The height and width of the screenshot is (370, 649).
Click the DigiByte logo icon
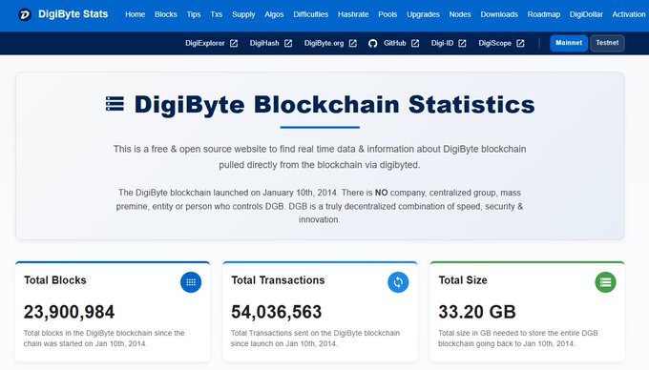[25, 15]
